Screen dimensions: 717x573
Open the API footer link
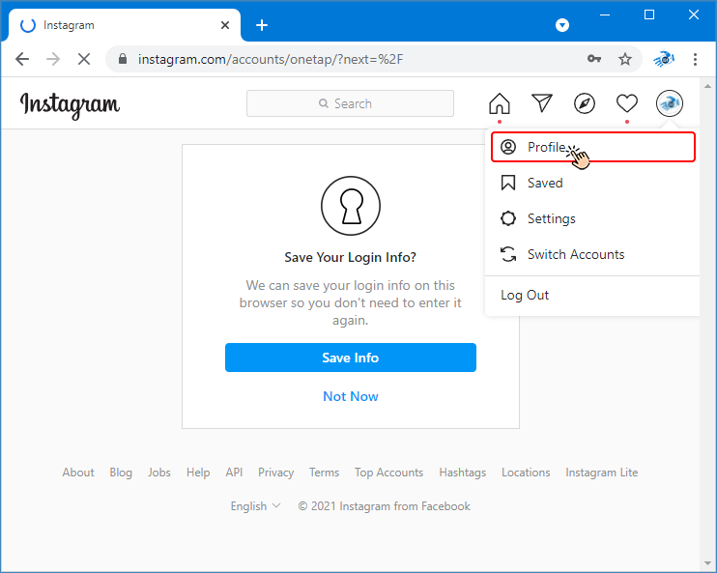[x=234, y=473]
